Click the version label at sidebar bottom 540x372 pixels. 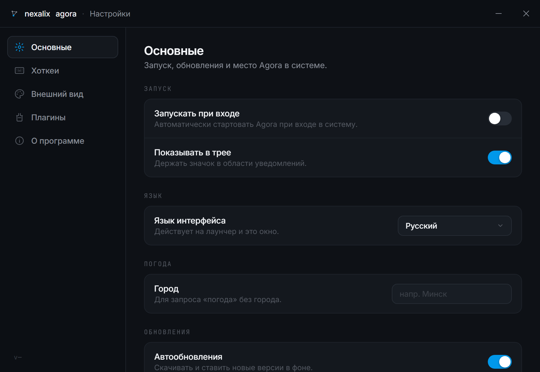pos(18,357)
